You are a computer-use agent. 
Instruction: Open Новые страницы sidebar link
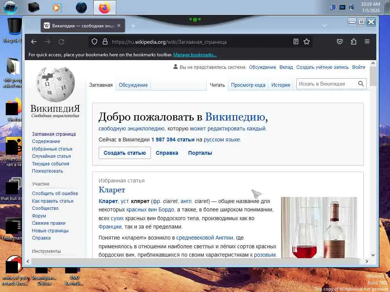[50, 231]
